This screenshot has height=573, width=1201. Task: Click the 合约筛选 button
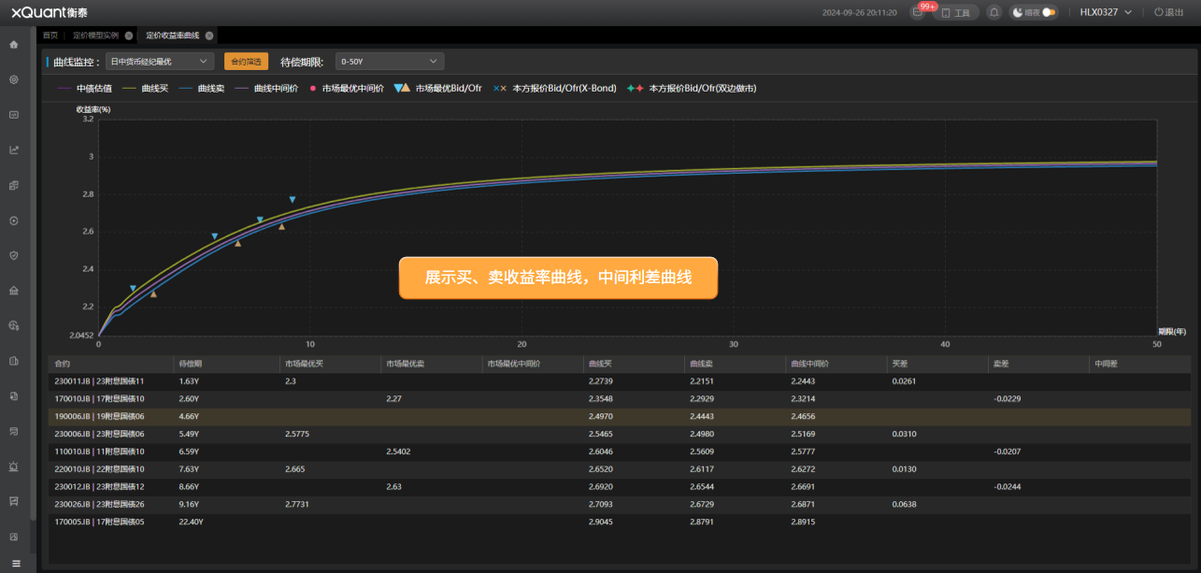(246, 62)
